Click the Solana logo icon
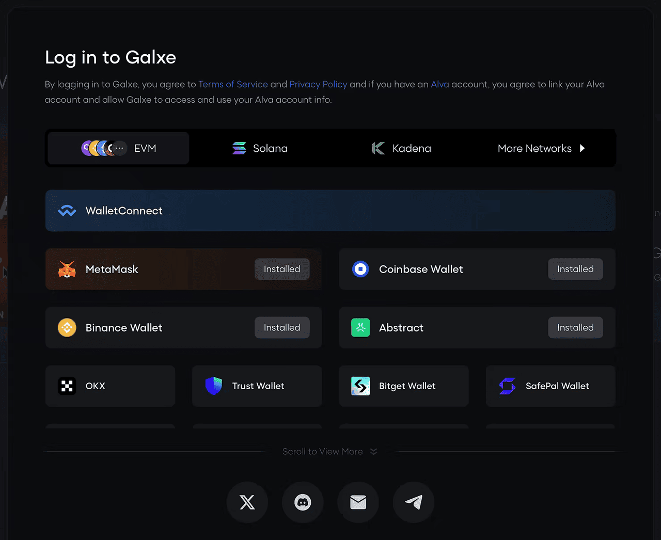Screen dimensions: 661x540 (239, 148)
